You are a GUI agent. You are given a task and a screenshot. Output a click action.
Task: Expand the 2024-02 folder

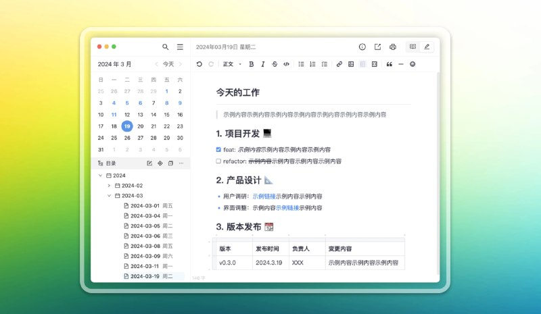coord(109,186)
